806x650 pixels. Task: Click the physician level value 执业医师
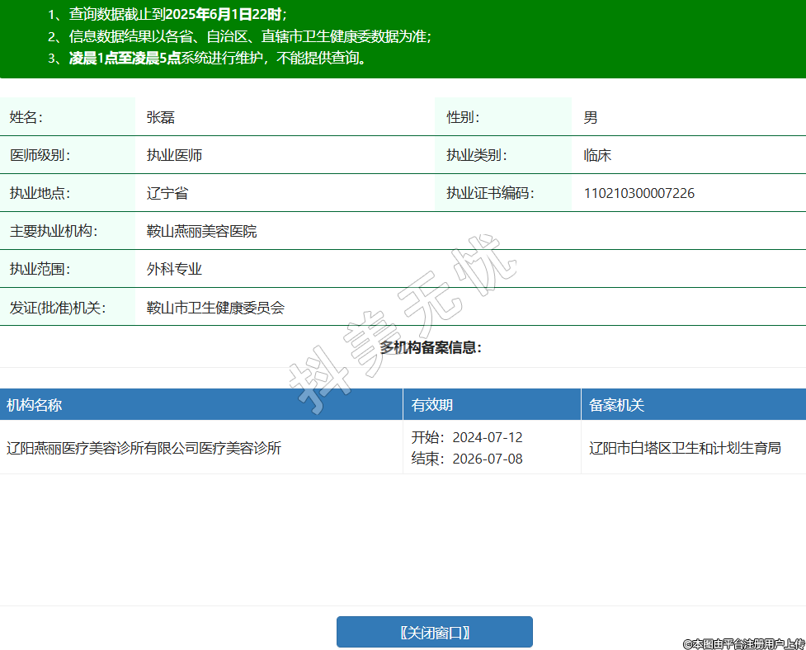pos(174,156)
